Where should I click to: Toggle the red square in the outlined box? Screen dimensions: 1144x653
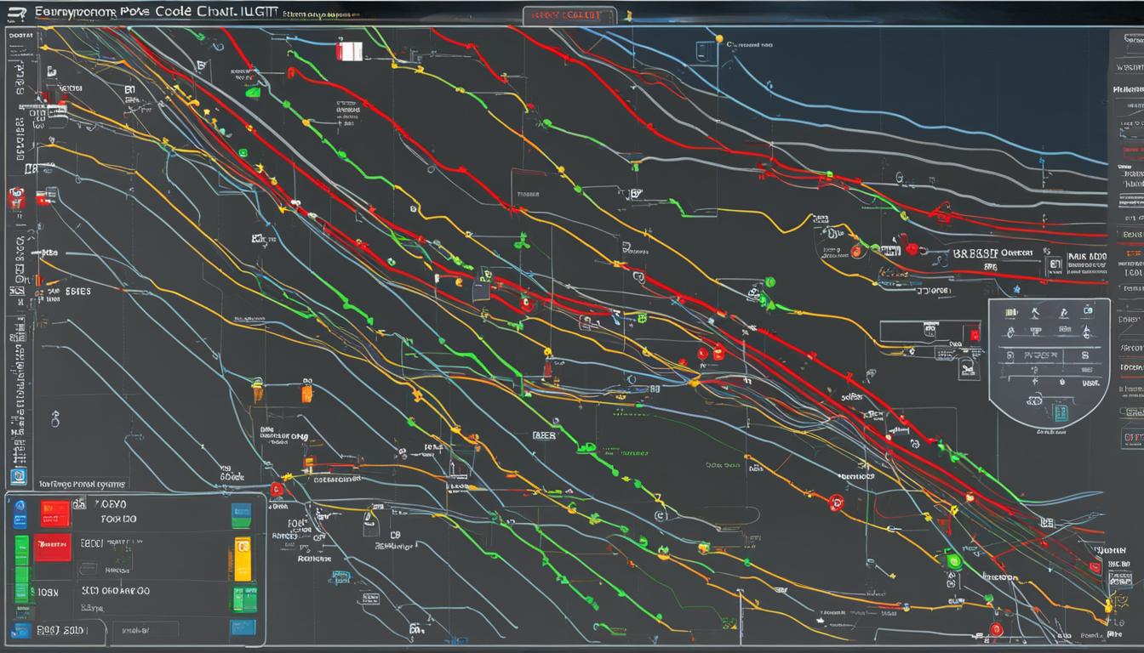tap(973, 335)
